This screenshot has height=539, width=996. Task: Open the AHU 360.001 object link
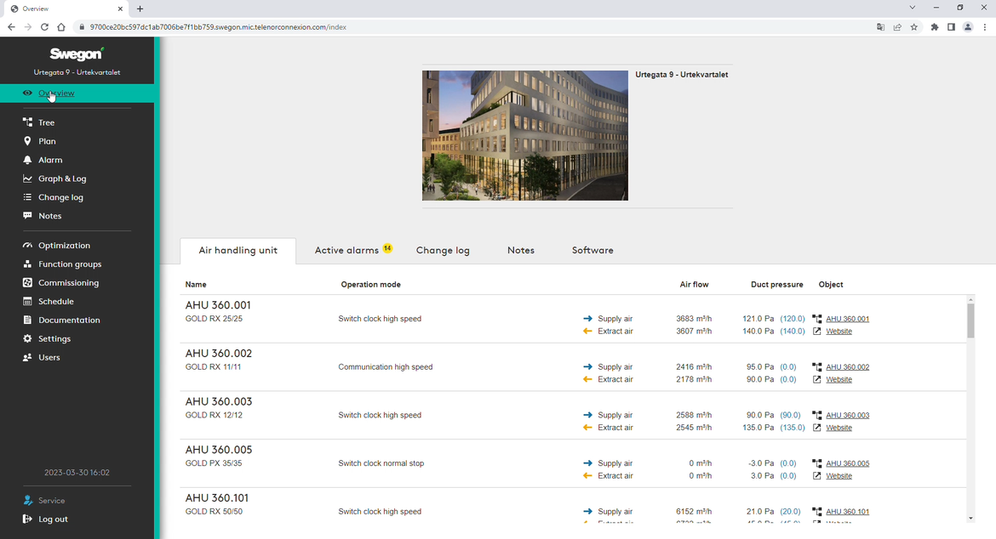coord(847,319)
